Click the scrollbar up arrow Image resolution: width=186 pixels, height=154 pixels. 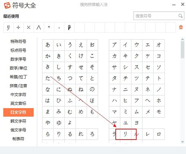183,39
